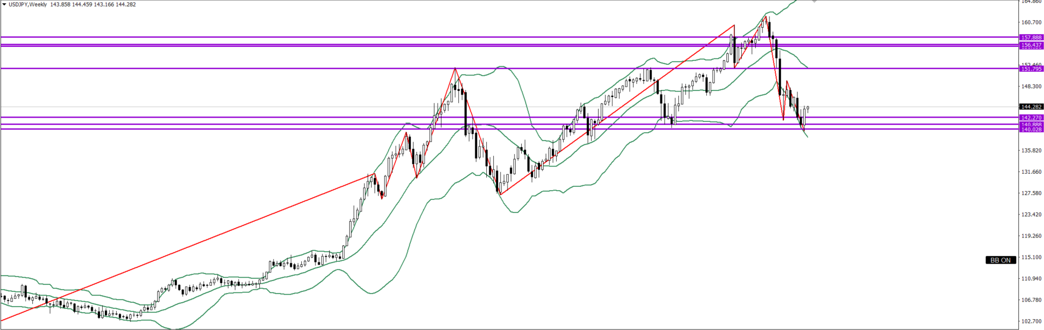Screen dimensions: 1044x330
Task: Click the gray diamond marker at chart top
Action: coord(814,1)
